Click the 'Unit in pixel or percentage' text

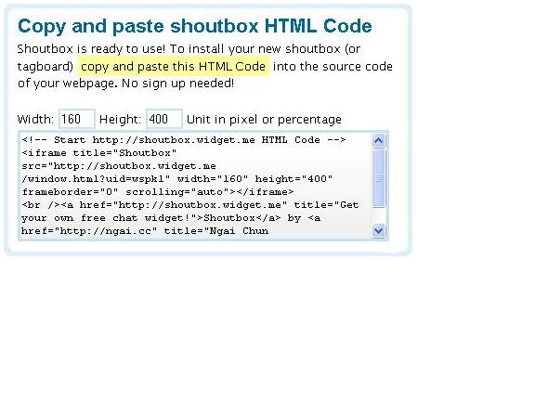click(264, 120)
